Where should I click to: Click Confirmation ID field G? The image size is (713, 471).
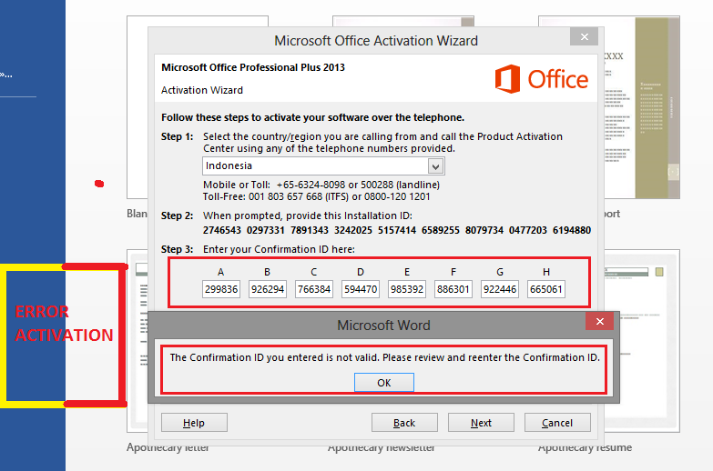tap(500, 289)
